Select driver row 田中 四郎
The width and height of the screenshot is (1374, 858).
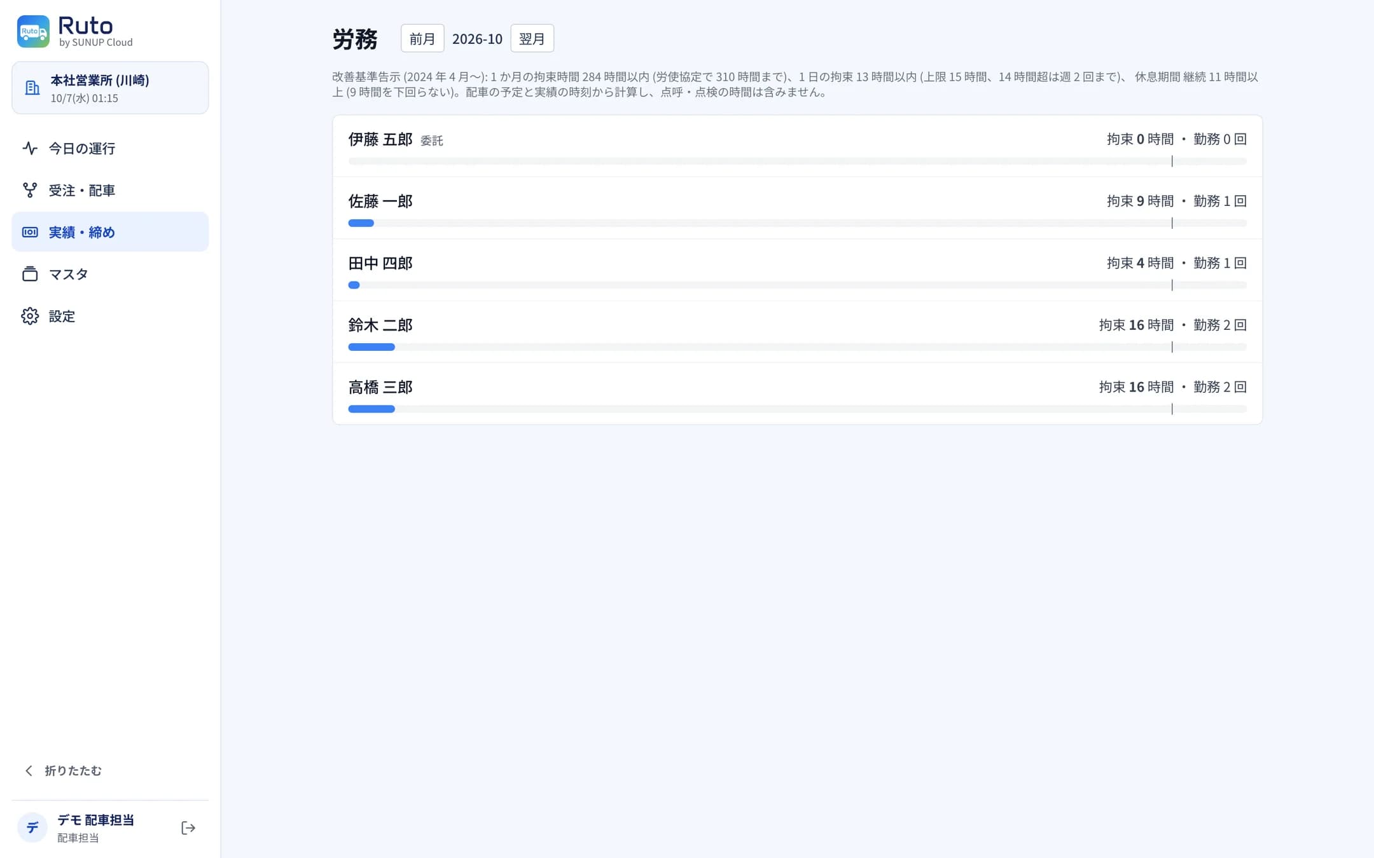pyautogui.click(x=797, y=269)
